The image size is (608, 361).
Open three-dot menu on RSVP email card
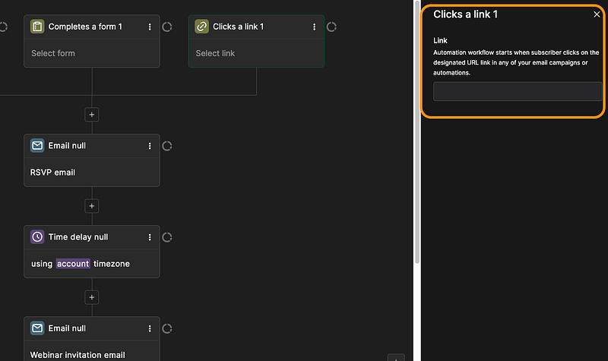tap(150, 146)
